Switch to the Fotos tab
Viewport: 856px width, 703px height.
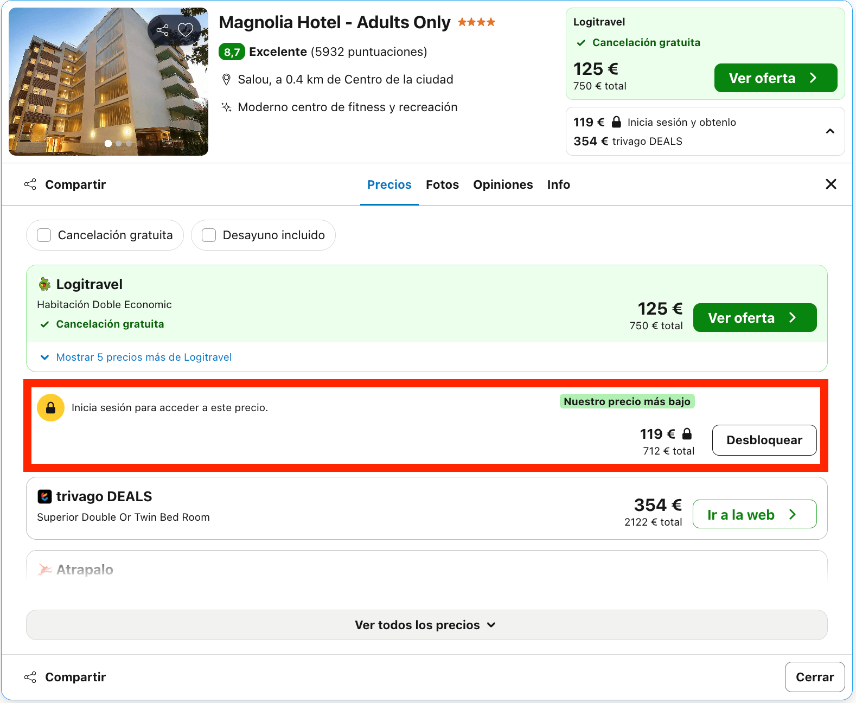pos(442,184)
